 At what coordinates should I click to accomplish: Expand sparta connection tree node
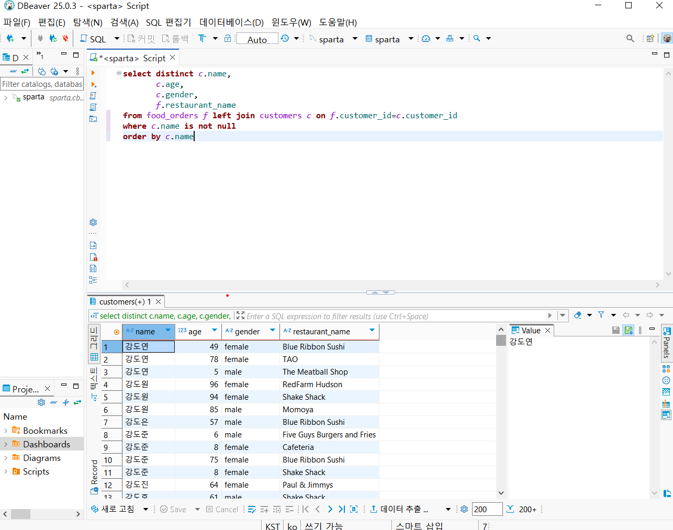pyautogui.click(x=5, y=97)
